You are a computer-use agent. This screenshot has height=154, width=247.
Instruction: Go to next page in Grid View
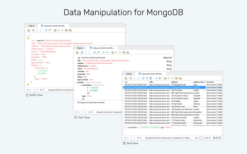point(205,138)
